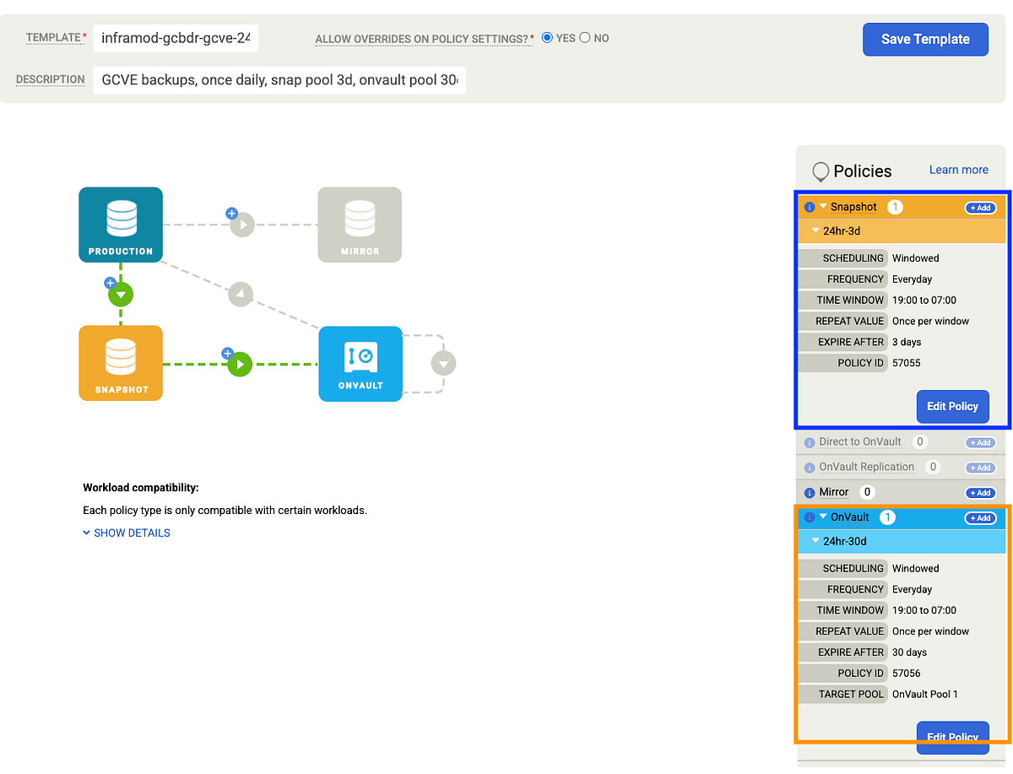Click the green play arrow on the OnVault path
This screenshot has width=1013, height=774.
[x=240, y=363]
